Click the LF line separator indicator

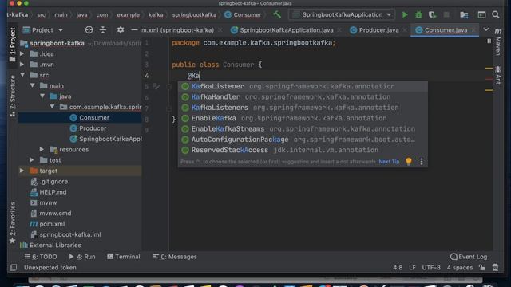pyautogui.click(x=412, y=268)
